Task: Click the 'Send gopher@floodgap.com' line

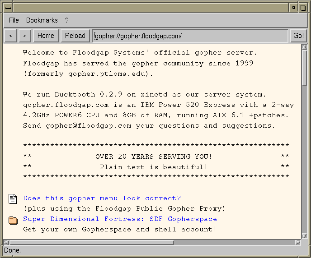Action: pos(149,126)
